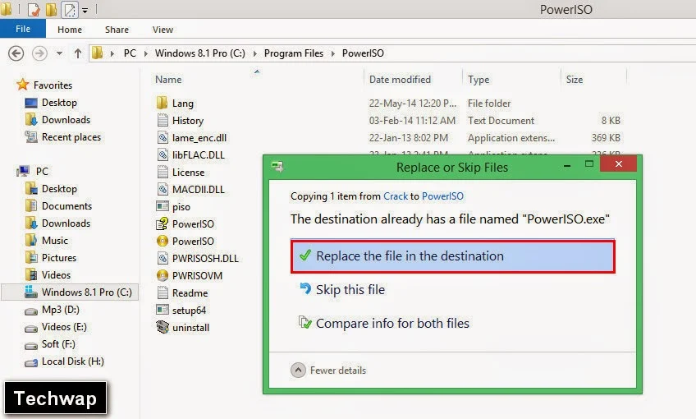Click PowerISO breadcrumb in address bar
The image size is (696, 419).
coord(363,53)
